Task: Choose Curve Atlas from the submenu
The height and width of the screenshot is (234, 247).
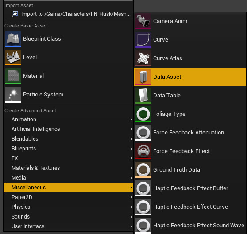Action: [190, 58]
